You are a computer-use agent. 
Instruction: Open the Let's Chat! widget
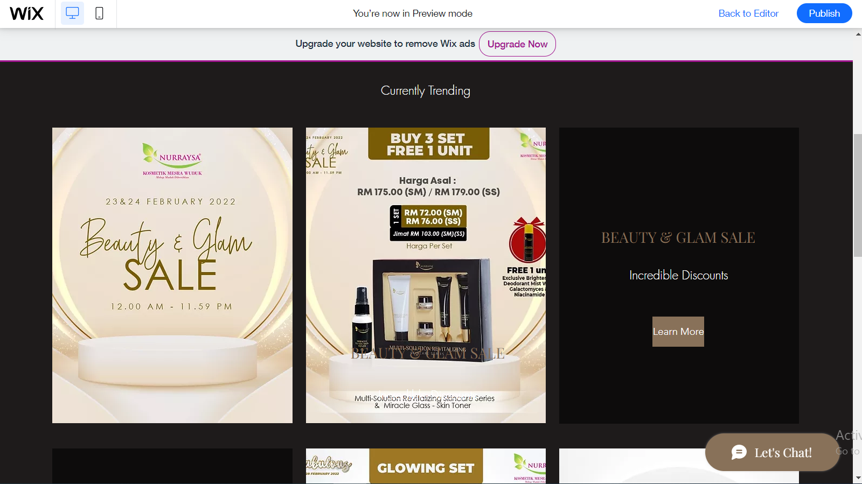click(773, 452)
